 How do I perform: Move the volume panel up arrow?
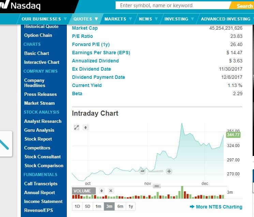coord(102,191)
